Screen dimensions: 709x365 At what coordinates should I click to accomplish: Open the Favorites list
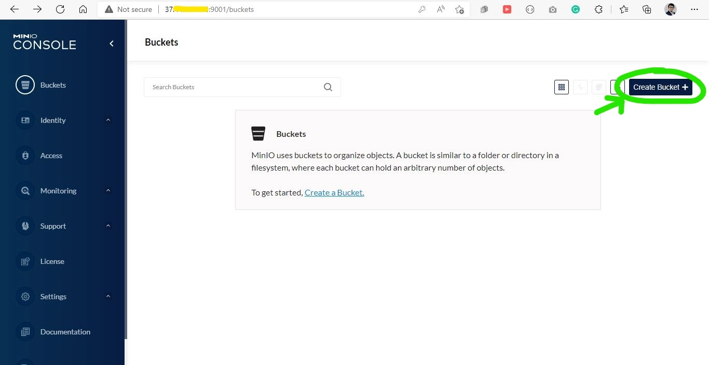(624, 9)
